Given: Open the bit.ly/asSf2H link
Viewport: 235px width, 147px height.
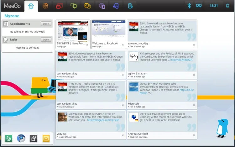Looking at the screenshot, I should point(181,60).
